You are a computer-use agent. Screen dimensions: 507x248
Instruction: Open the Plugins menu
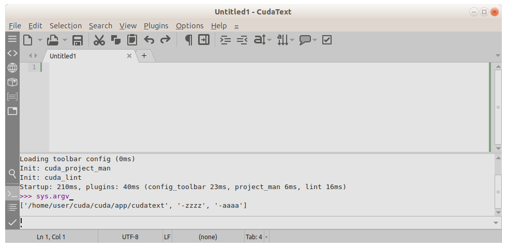tap(156, 26)
